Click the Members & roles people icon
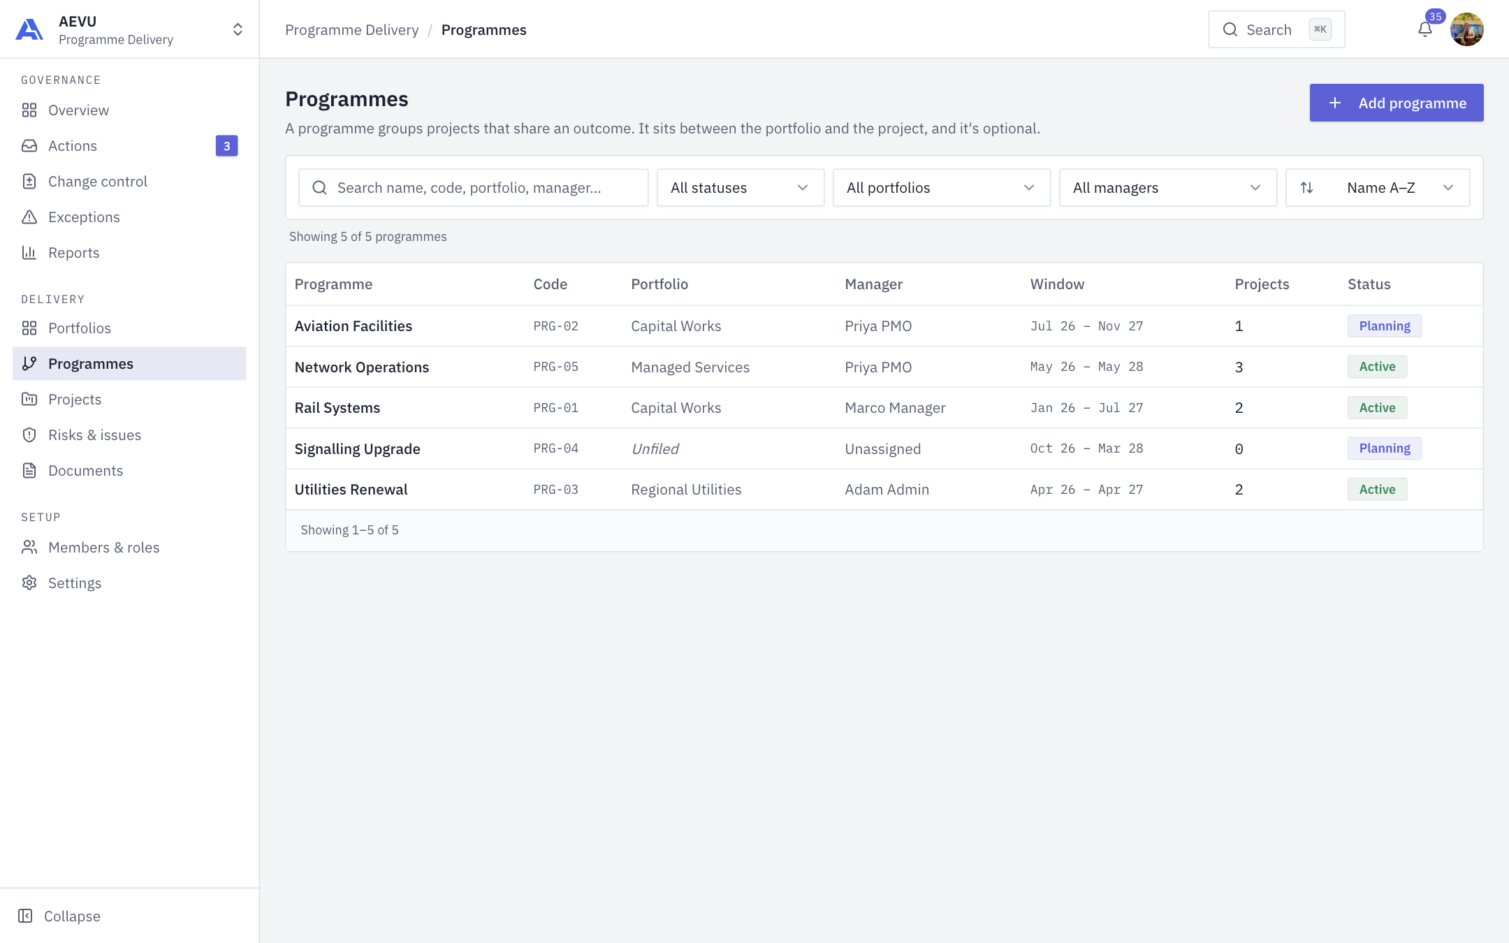The image size is (1509, 943). [29, 548]
